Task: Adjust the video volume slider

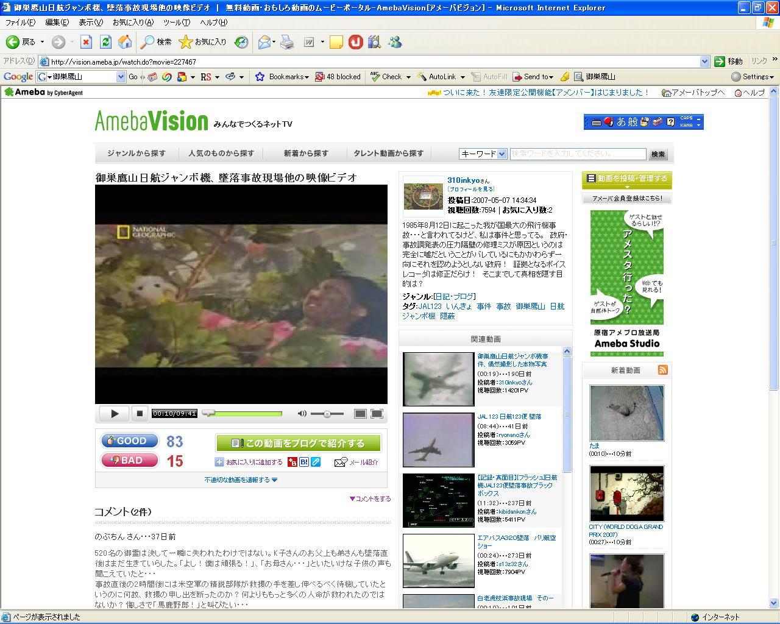Action: click(327, 414)
